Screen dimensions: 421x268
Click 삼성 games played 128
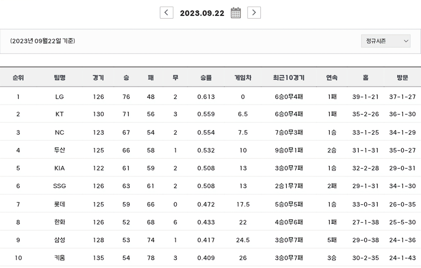98,240
